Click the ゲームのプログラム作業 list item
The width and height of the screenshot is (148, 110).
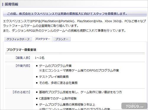[55, 66]
